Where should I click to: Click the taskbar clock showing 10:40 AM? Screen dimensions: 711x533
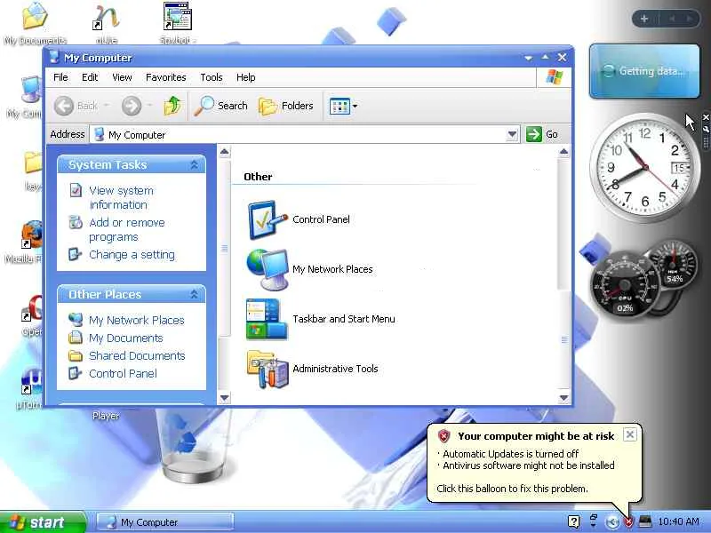click(678, 521)
